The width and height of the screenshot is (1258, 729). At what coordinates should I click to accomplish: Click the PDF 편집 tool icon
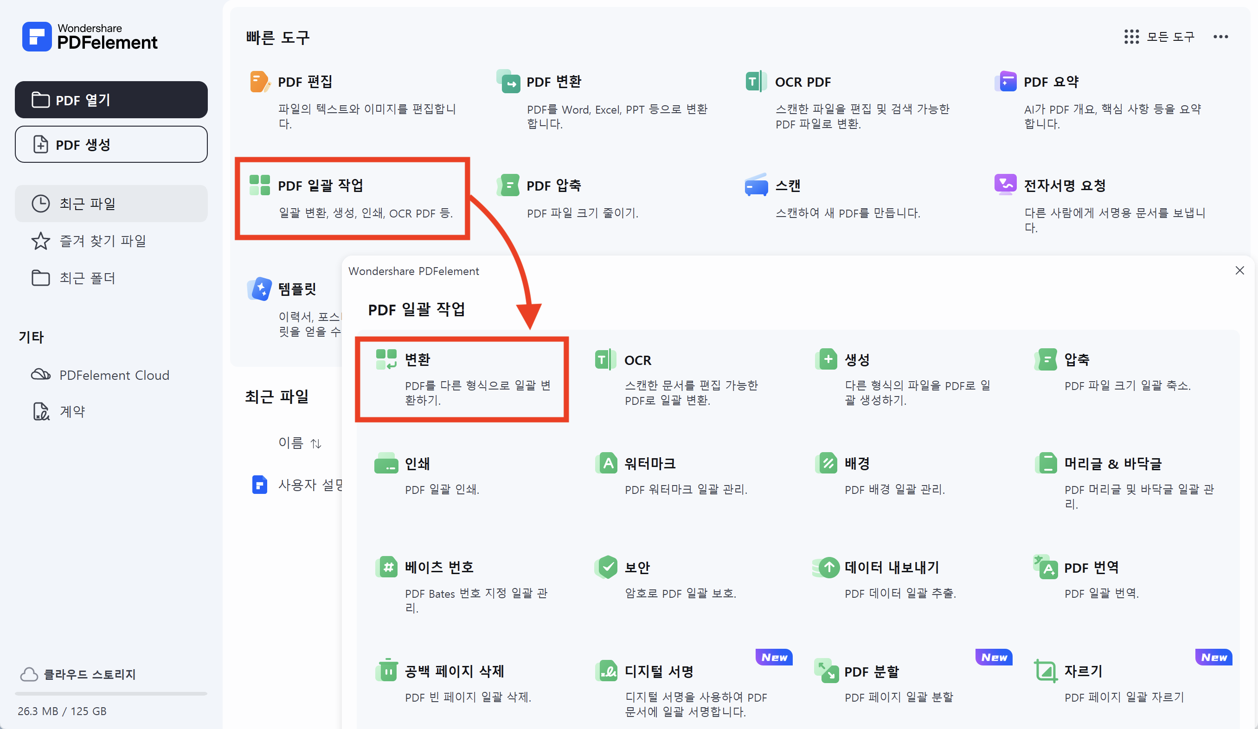coord(260,81)
